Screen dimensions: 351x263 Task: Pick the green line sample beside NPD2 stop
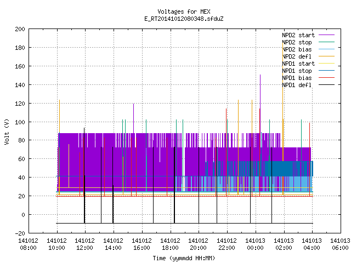click(326, 42)
